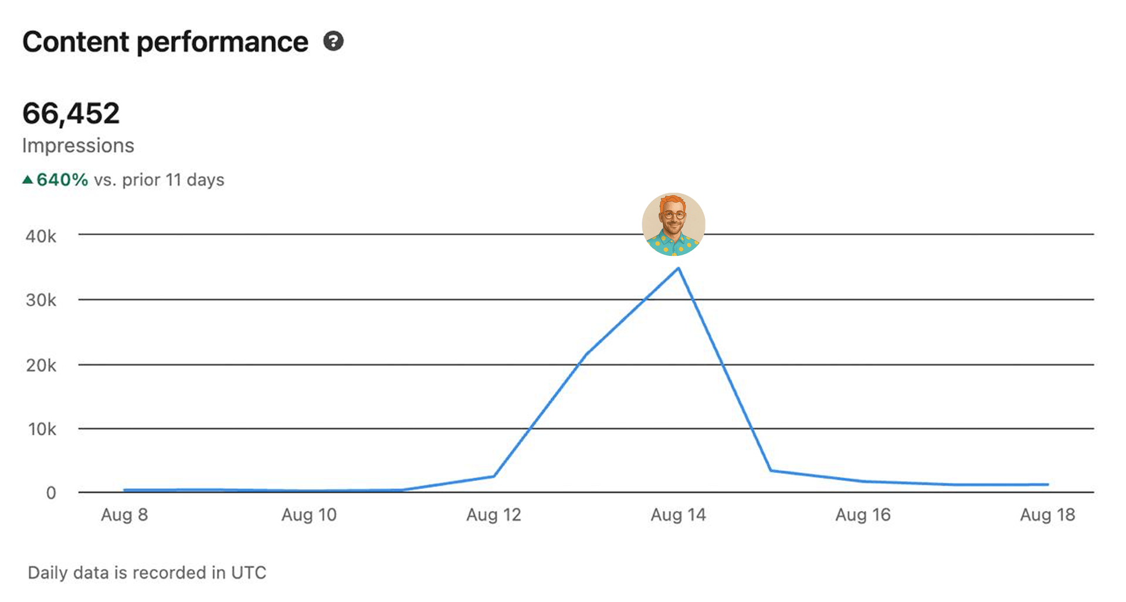Click the 40k y-axis label
The width and height of the screenshot is (1126, 602).
[41, 236]
